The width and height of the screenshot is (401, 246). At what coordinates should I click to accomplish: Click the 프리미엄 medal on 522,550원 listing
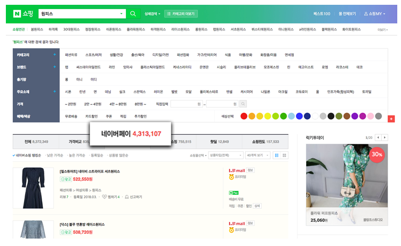point(231,177)
